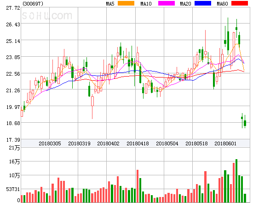276x203 pixels.
Task: Click the 21万 volume axis label
Action: tap(14, 148)
